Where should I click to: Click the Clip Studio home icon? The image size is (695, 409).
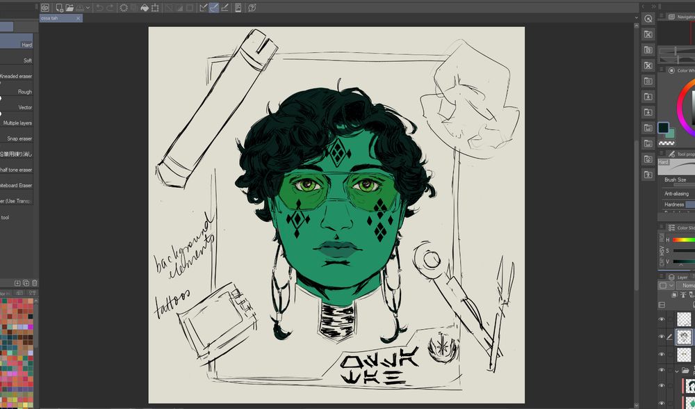[45, 6]
